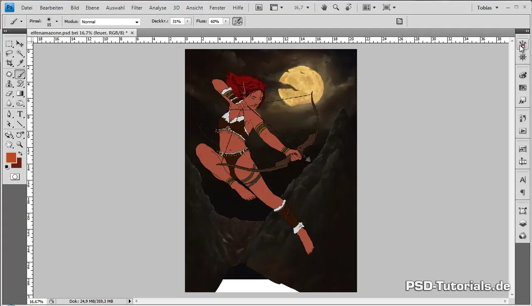Image resolution: width=532 pixels, height=306 pixels.
Task: Open the Bearbeiten menu
Action: [52, 7]
